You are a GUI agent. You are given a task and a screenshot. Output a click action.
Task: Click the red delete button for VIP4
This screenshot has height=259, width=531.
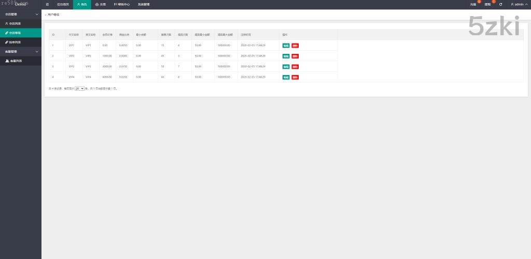[x=295, y=77]
